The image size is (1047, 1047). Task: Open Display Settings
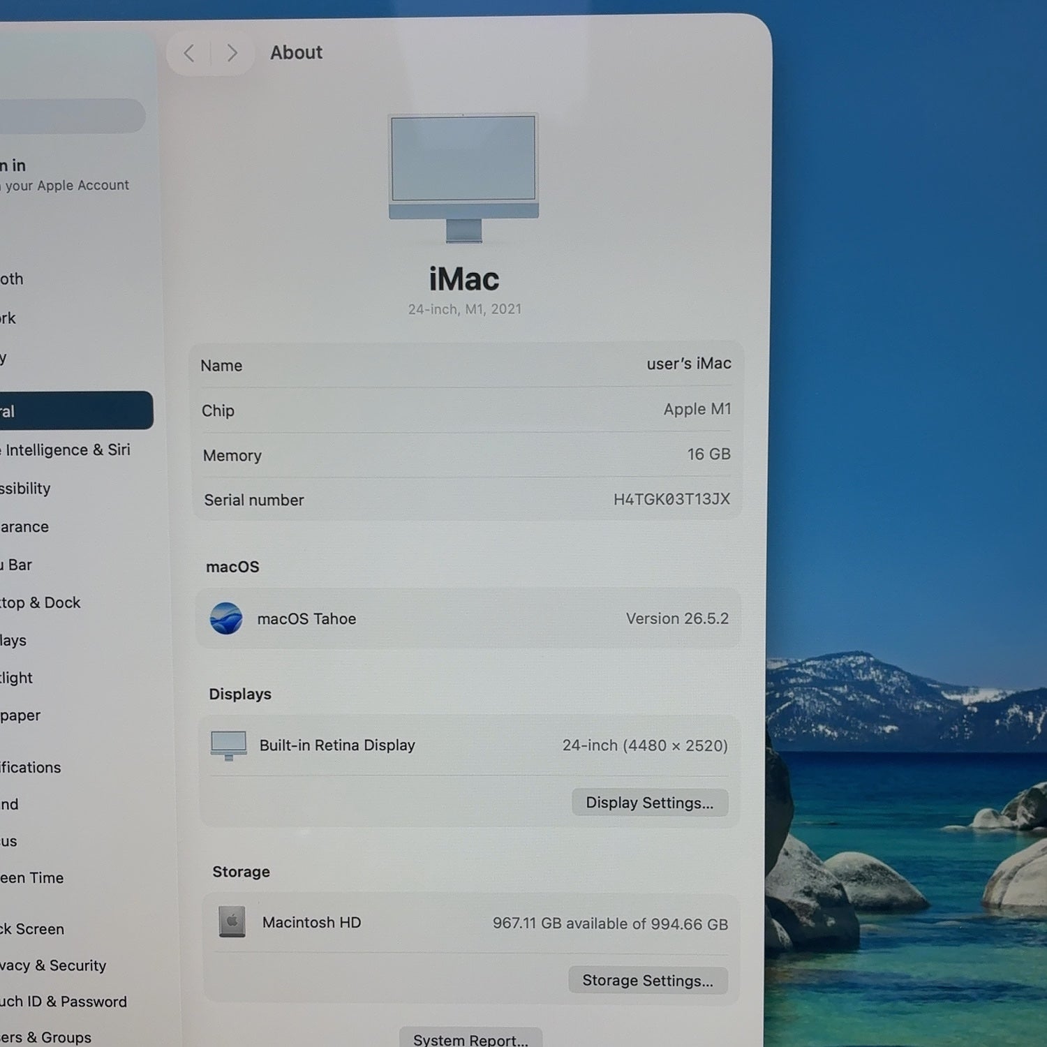[x=650, y=803]
